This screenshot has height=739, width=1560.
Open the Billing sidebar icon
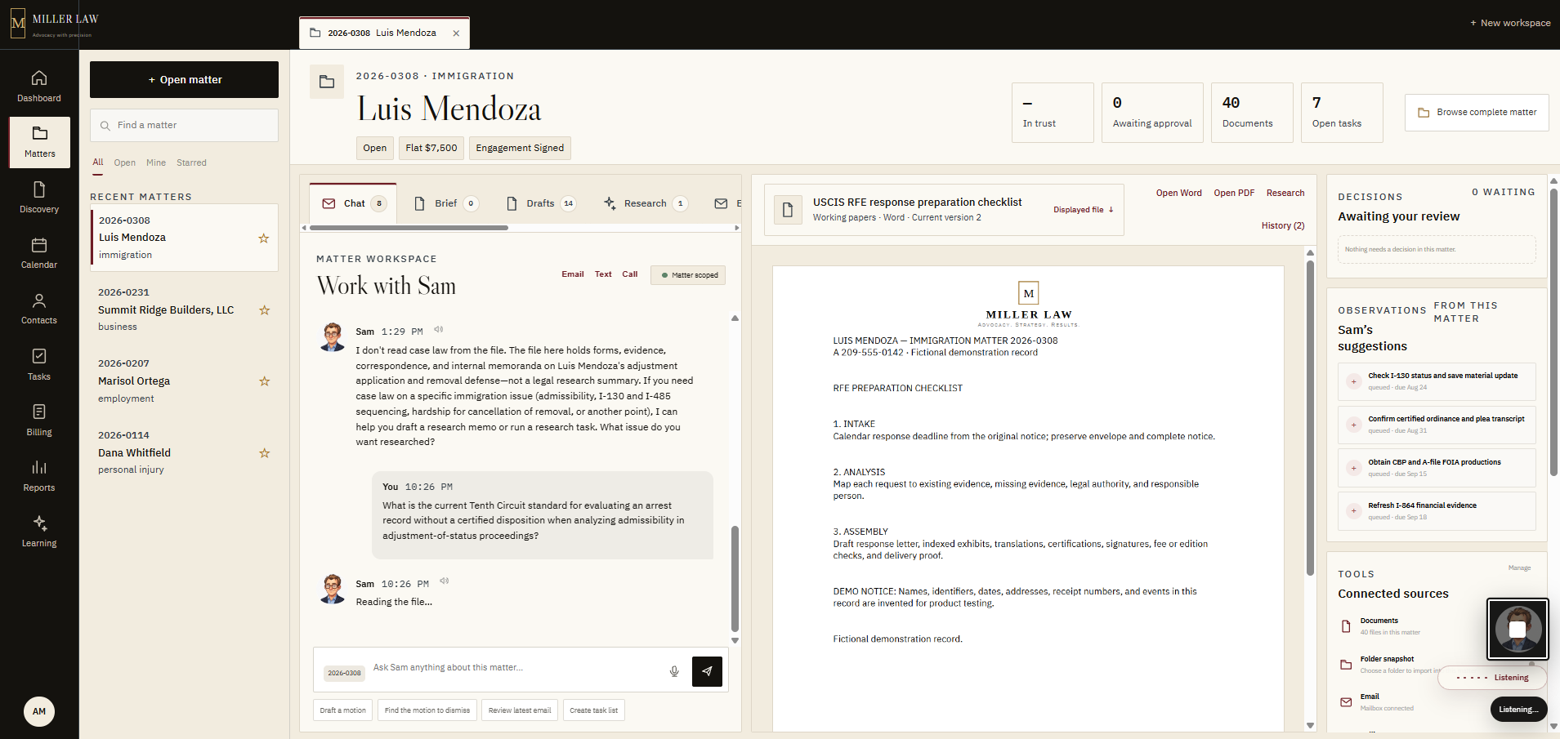coord(39,412)
